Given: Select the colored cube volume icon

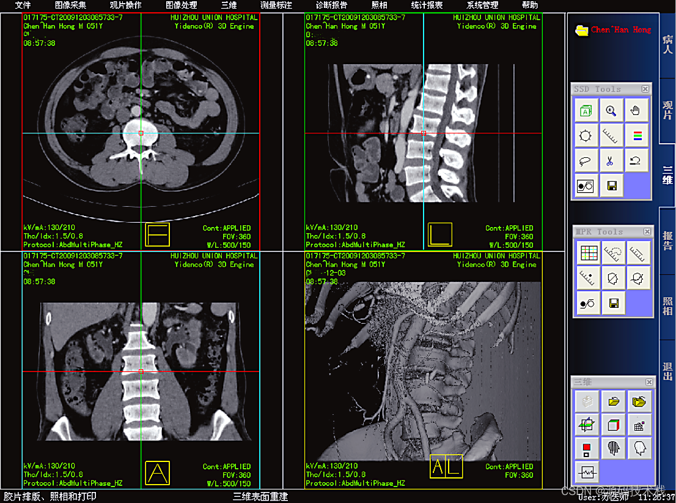Looking at the screenshot, I should coord(613,425).
